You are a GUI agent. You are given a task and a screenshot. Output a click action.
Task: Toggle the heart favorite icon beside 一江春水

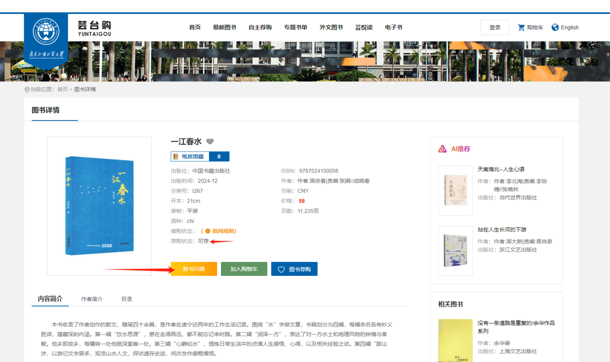point(210,142)
